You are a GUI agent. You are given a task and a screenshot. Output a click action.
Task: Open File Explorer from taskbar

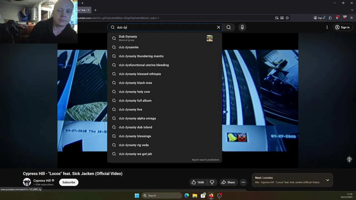pyautogui.click(x=195, y=196)
